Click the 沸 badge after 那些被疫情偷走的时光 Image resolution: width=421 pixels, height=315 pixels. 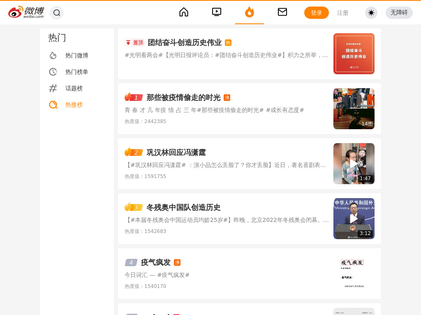click(227, 98)
